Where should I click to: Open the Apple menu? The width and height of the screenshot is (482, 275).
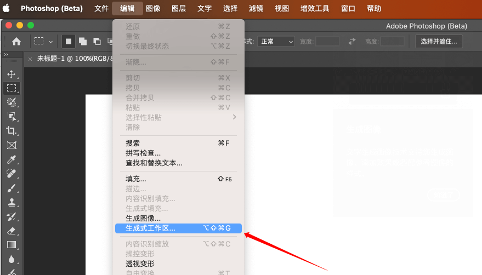coord(6,8)
